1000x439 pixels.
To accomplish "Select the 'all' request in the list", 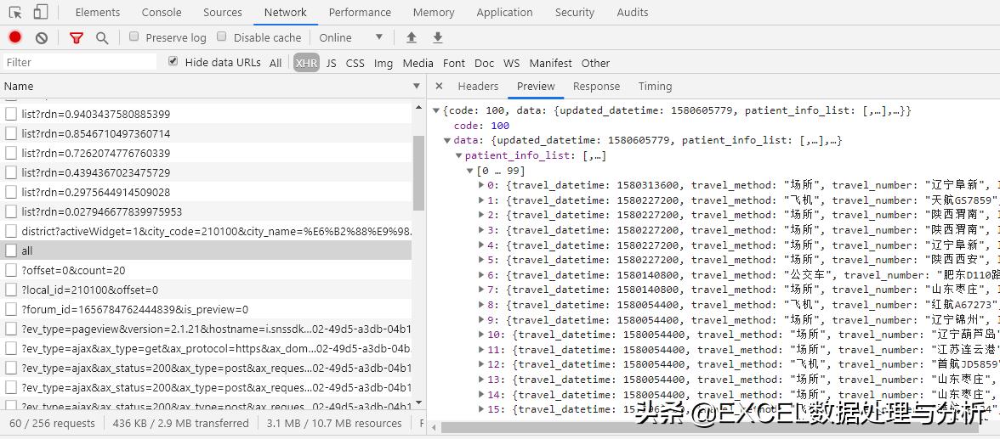I will pyautogui.click(x=27, y=250).
